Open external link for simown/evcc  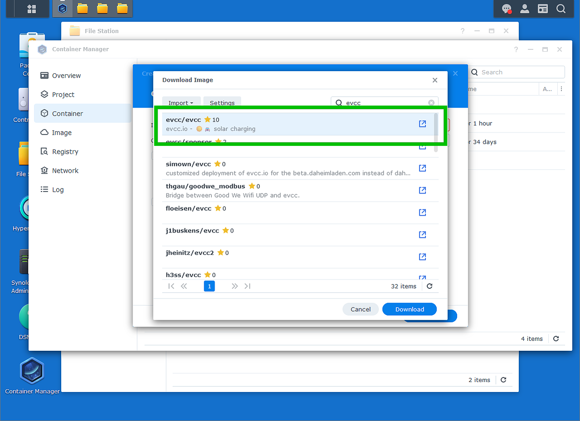(422, 168)
